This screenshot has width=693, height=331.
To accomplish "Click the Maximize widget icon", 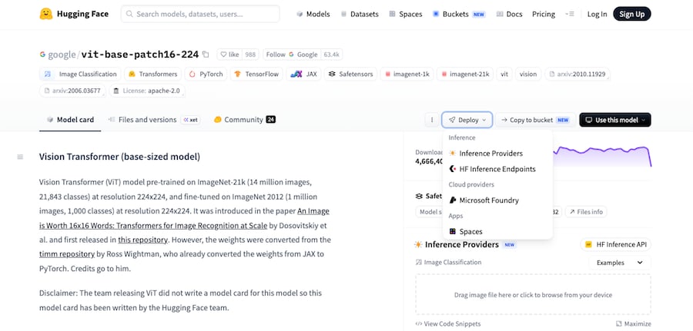I will [x=619, y=324].
